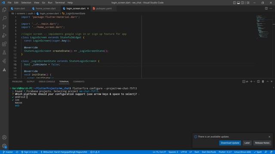The image size is (275, 154).
Task: Click the Download Update button
Action: coord(230,143)
